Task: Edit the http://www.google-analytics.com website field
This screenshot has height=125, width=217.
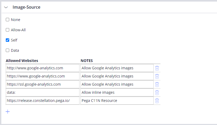Action: 42,68
